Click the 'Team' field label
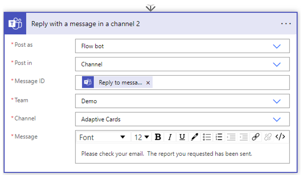 [x=21, y=100]
